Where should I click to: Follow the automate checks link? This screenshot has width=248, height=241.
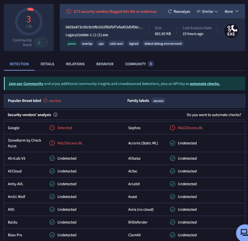tap(205, 84)
